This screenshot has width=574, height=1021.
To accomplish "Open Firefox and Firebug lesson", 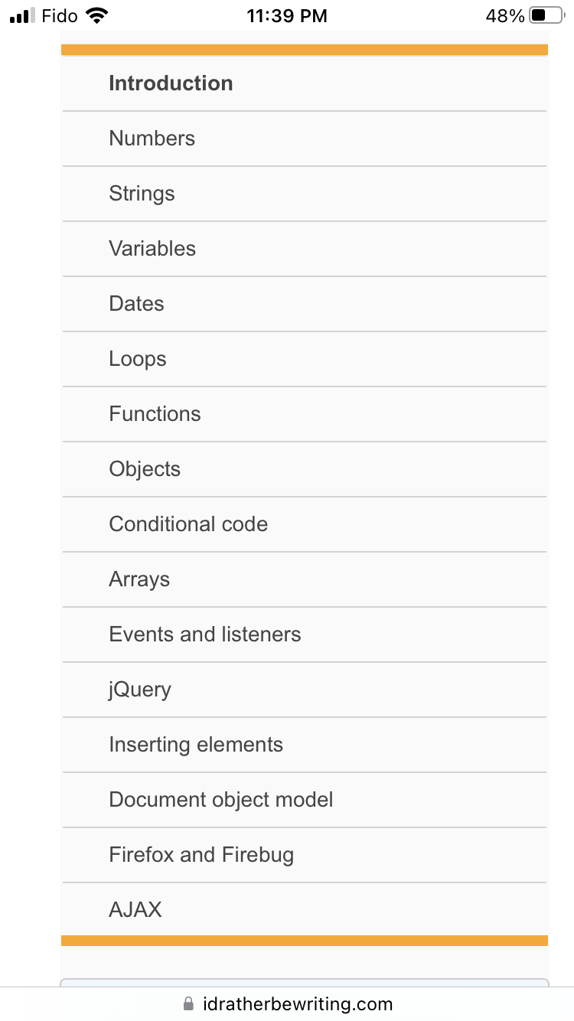I will point(201,855).
